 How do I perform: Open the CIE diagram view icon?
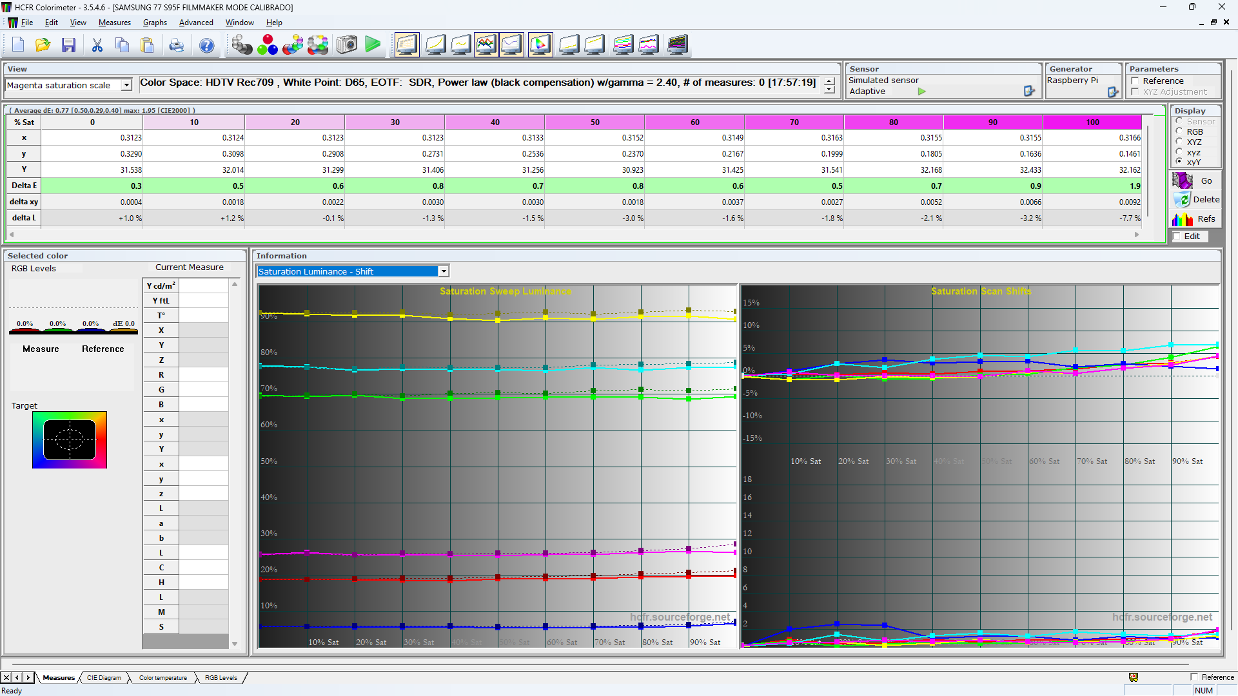(x=540, y=45)
